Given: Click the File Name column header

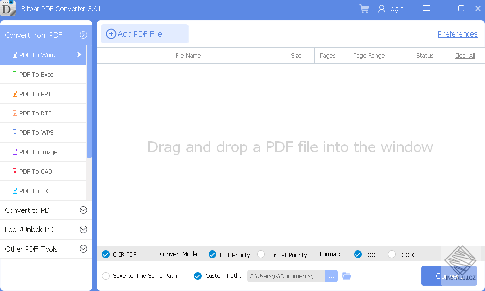Looking at the screenshot, I should [x=188, y=56].
